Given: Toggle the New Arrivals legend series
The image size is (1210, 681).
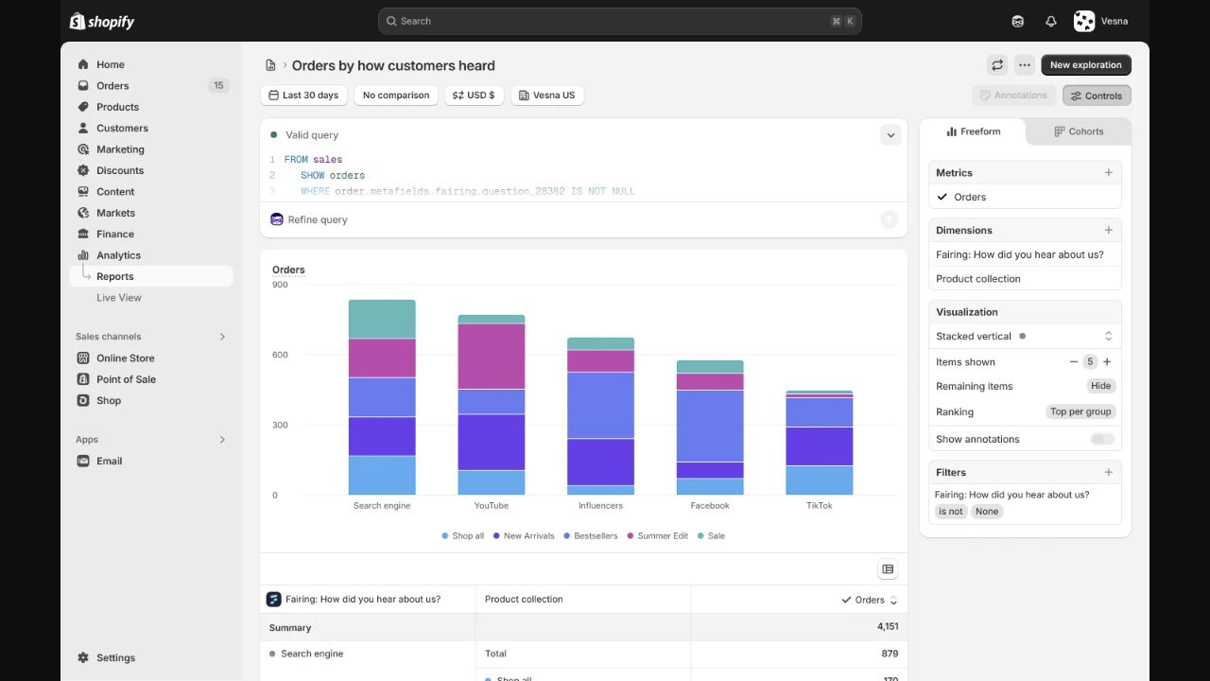Looking at the screenshot, I should tap(523, 535).
